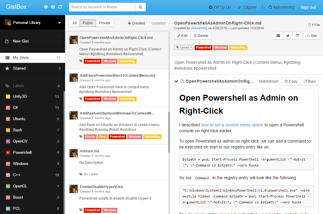Collapse the OpenPowershellAsAdmin file chevron
323x214 pixels.
(176, 81)
